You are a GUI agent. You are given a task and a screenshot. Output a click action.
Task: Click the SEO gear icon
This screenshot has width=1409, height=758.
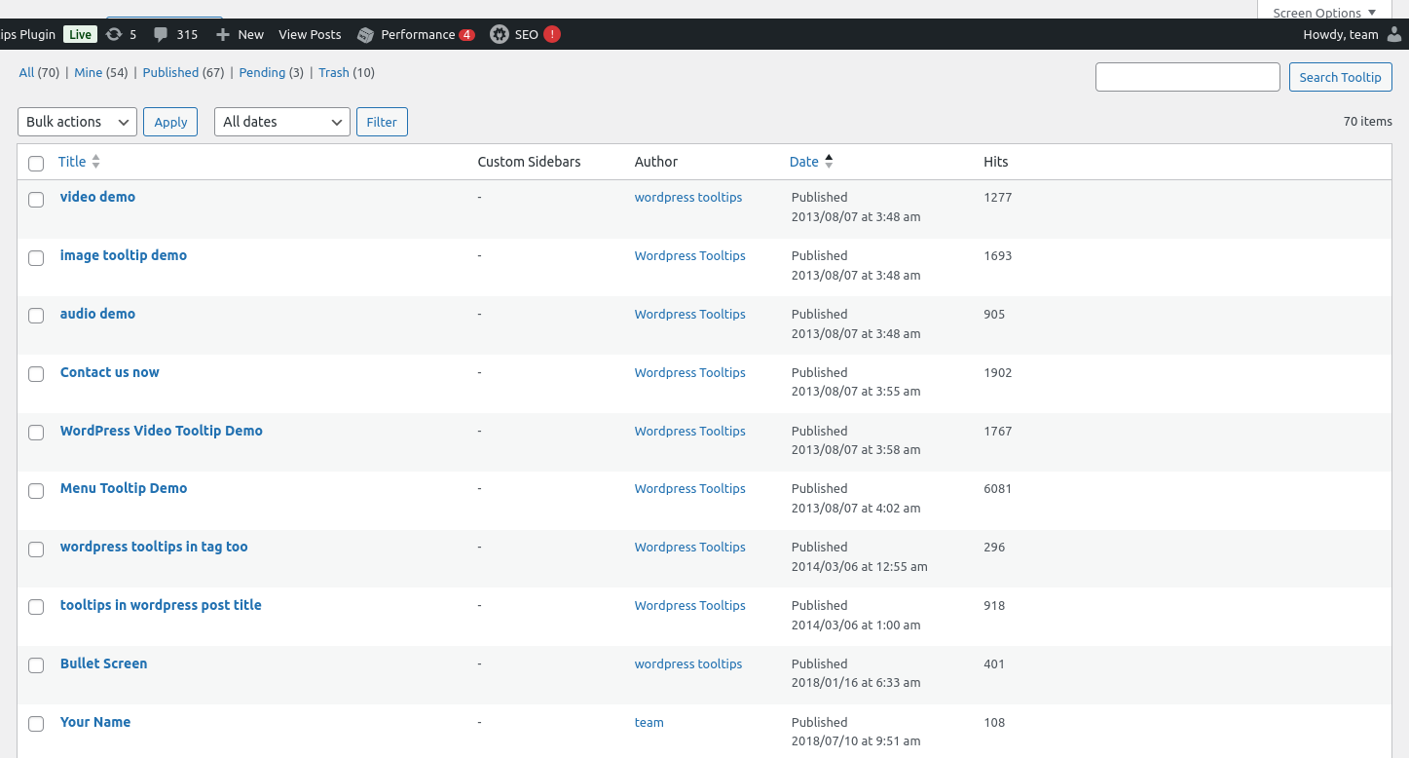500,34
